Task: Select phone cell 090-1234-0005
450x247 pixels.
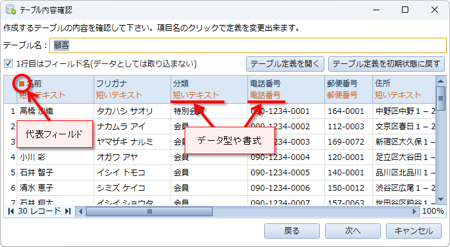Action: tap(286, 173)
